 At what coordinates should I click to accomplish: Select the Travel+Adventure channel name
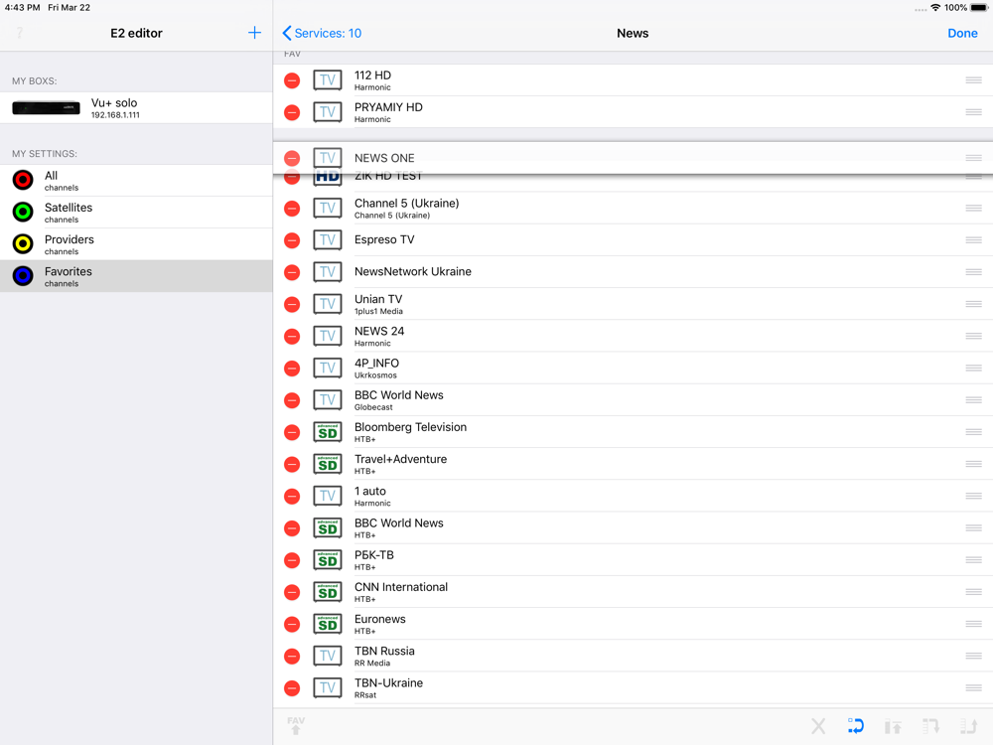coord(401,459)
